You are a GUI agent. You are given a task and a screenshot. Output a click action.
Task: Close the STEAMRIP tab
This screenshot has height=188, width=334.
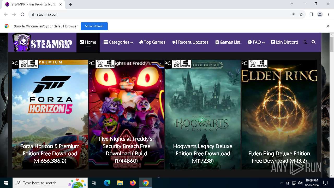[61, 4]
